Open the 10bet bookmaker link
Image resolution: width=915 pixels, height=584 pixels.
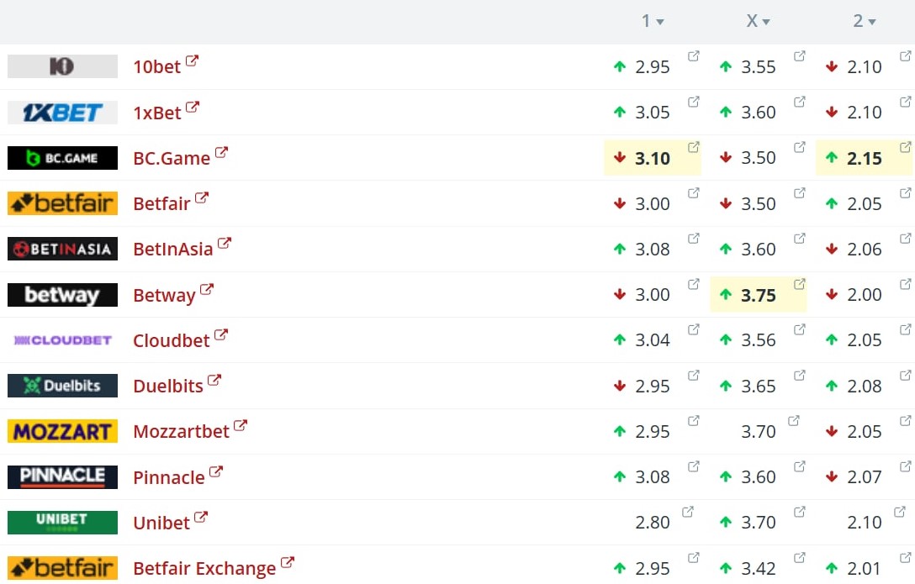[x=166, y=66]
